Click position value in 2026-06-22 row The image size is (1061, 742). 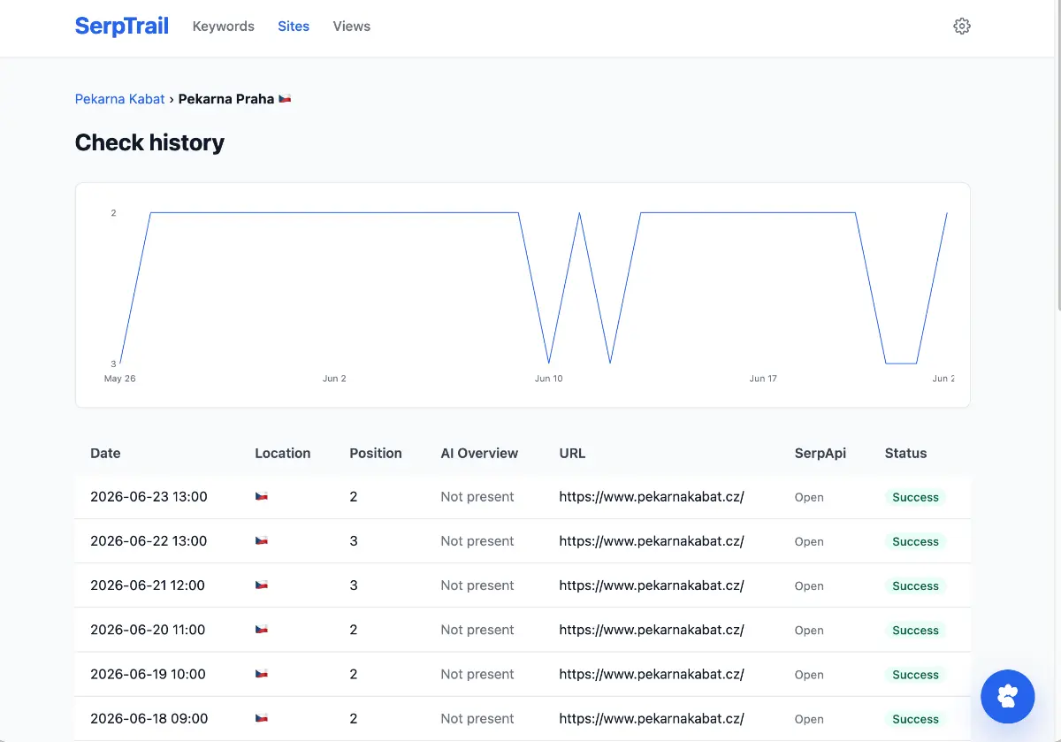pyautogui.click(x=354, y=541)
